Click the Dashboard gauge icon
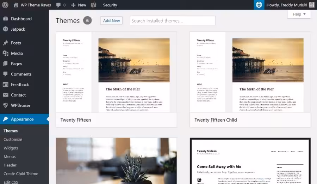The image size is (317, 184). coord(5,19)
